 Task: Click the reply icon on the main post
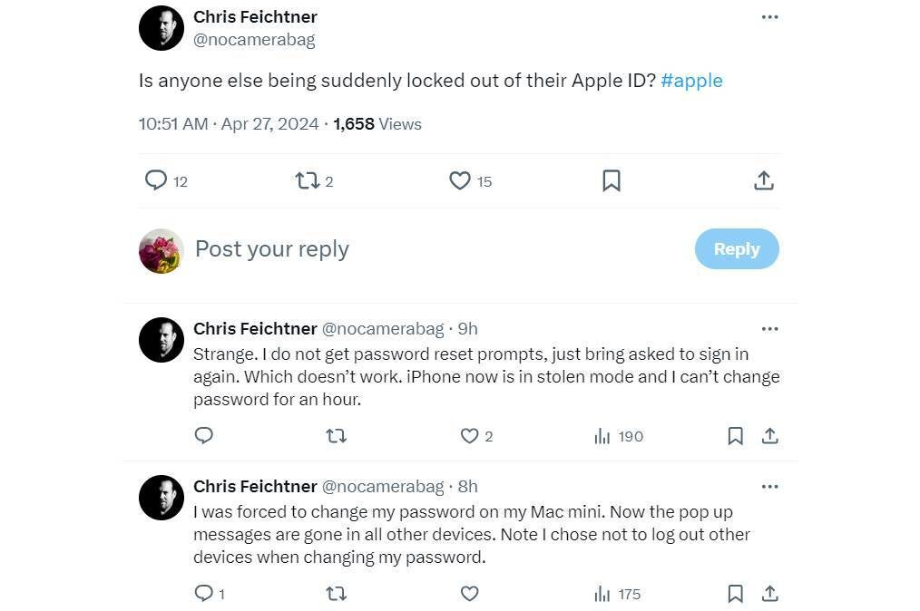pyautogui.click(x=156, y=180)
